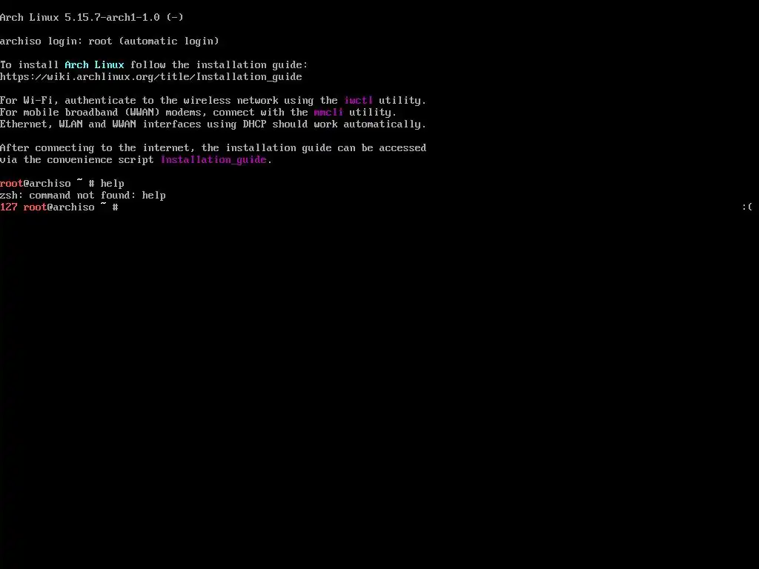The height and width of the screenshot is (569, 759).
Task: Click the 'After connecting to the internet' line
Action: tap(213, 148)
